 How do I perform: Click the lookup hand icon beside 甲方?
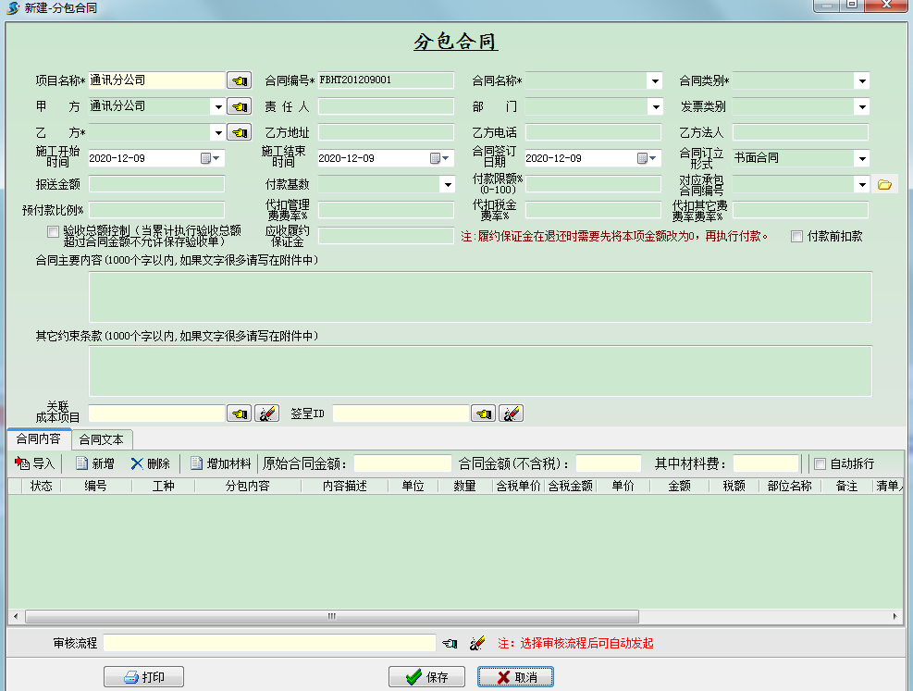(x=240, y=106)
